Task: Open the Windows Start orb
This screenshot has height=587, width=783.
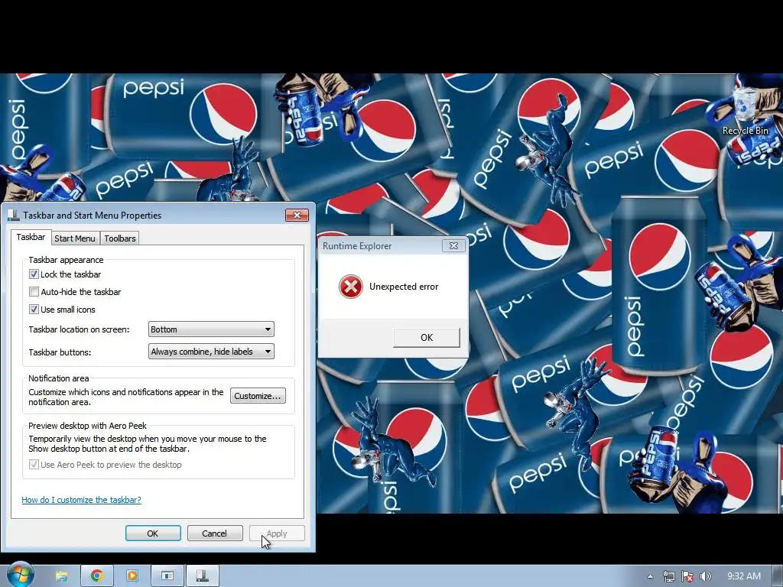Action: (20, 575)
